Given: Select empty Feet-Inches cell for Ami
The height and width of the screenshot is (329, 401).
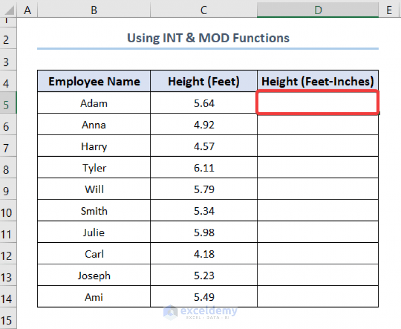Looking at the screenshot, I should tap(317, 297).
